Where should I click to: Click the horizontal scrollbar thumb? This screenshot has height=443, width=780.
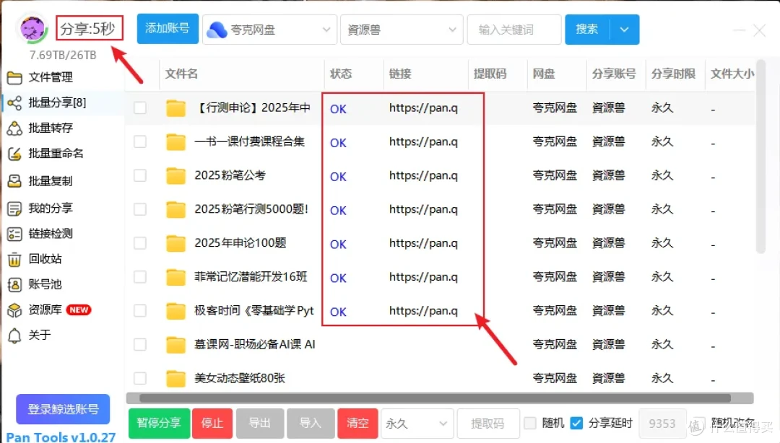[435, 398]
